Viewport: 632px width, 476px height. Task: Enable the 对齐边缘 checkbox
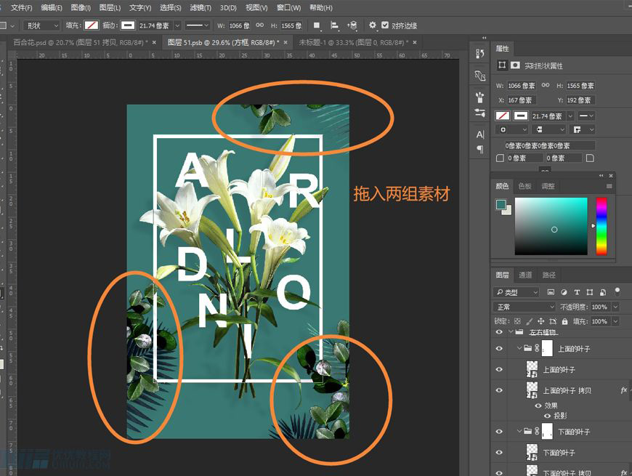[385, 25]
